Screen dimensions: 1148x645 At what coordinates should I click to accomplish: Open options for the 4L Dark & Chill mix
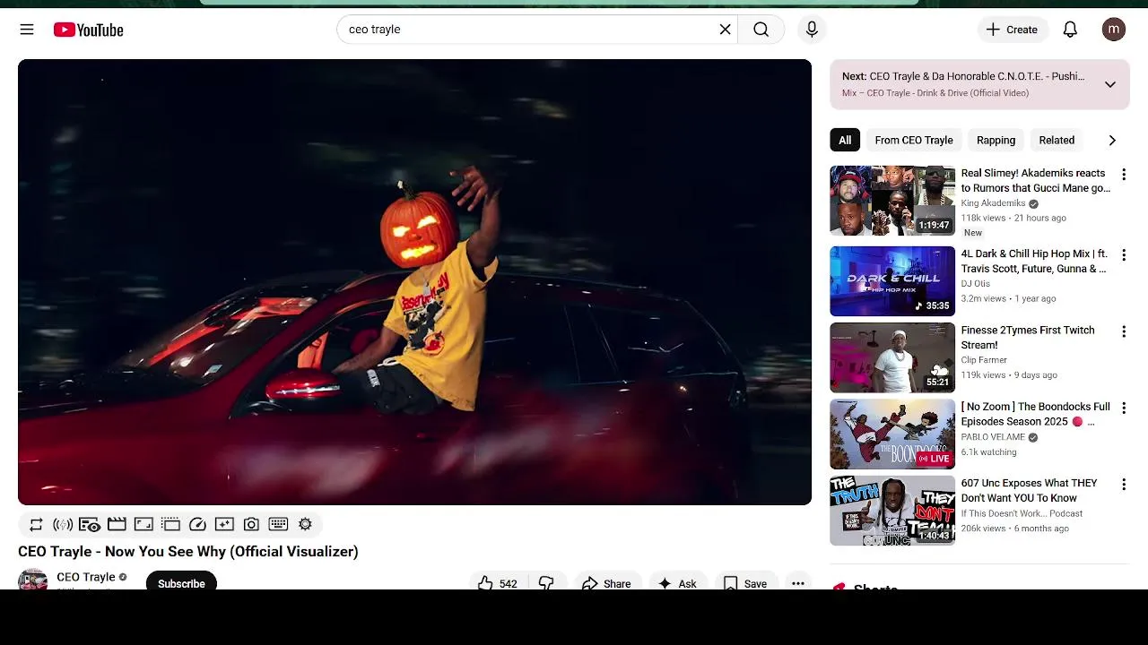click(1123, 255)
